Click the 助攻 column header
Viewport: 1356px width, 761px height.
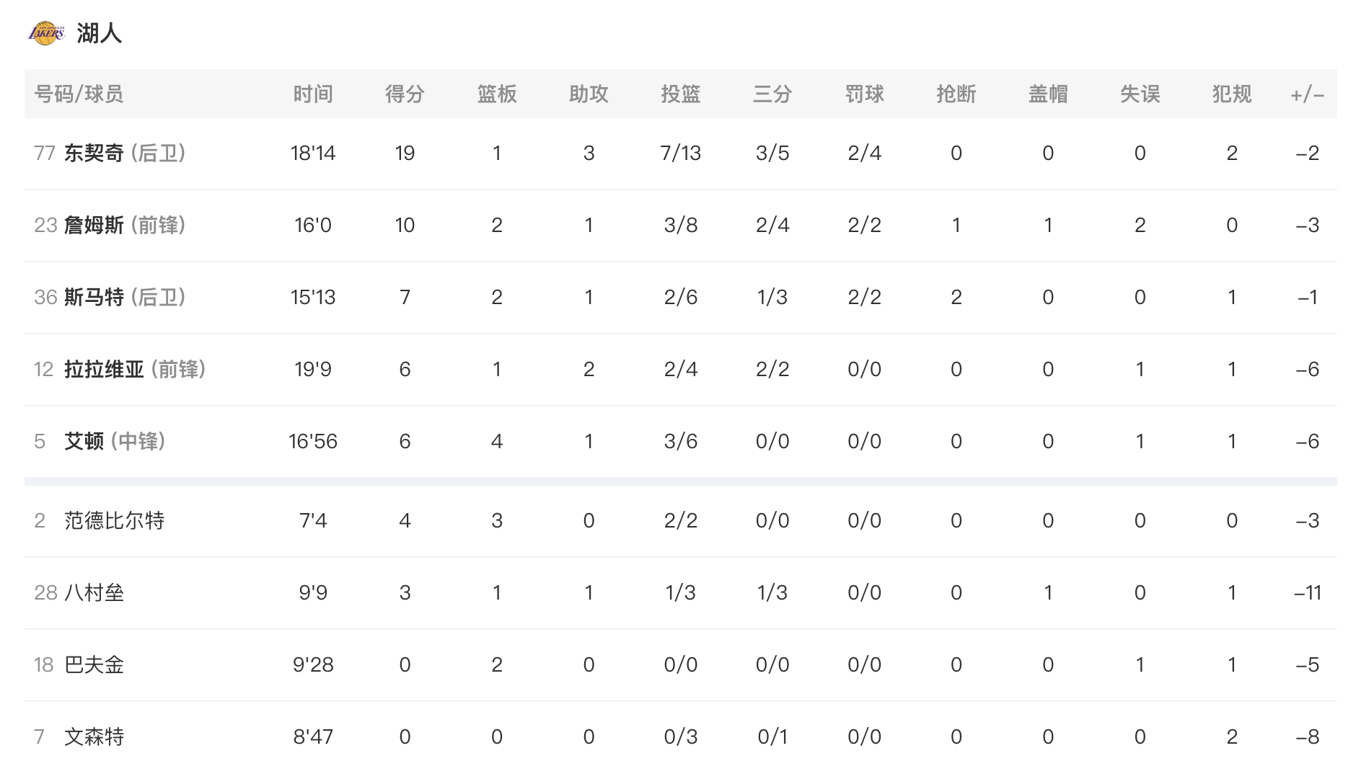(589, 94)
